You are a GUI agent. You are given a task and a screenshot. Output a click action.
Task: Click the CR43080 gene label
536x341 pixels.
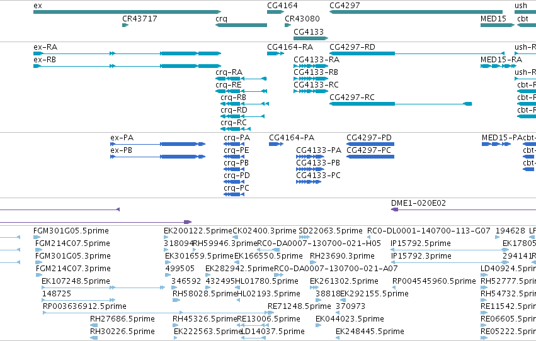tap(302, 19)
